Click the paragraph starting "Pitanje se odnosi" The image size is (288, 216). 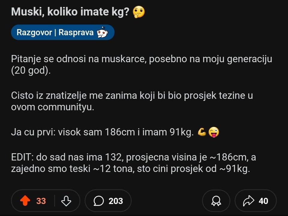141,59
